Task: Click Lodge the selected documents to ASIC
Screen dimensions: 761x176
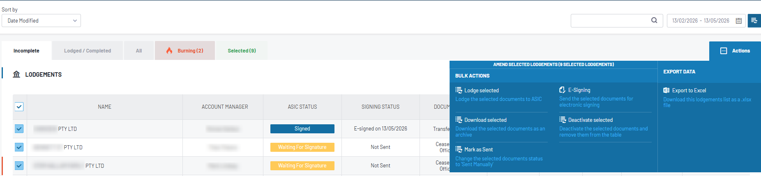Action: tap(498, 99)
